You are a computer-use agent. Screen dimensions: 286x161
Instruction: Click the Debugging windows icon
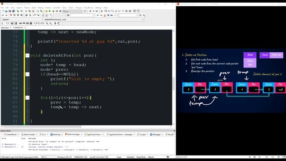[x=135, y=11]
